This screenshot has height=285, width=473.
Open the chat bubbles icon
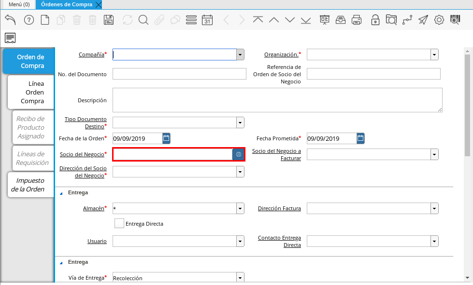(175, 20)
